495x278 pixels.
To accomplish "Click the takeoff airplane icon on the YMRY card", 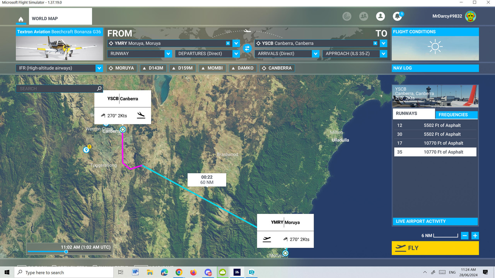I will (266, 239).
